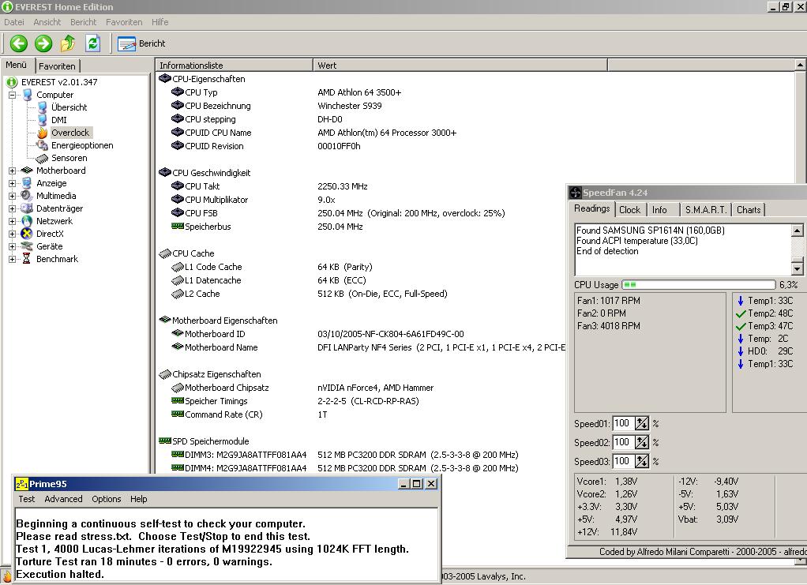Open the Ansicht menu
This screenshot has width=807, height=585.
[47, 22]
